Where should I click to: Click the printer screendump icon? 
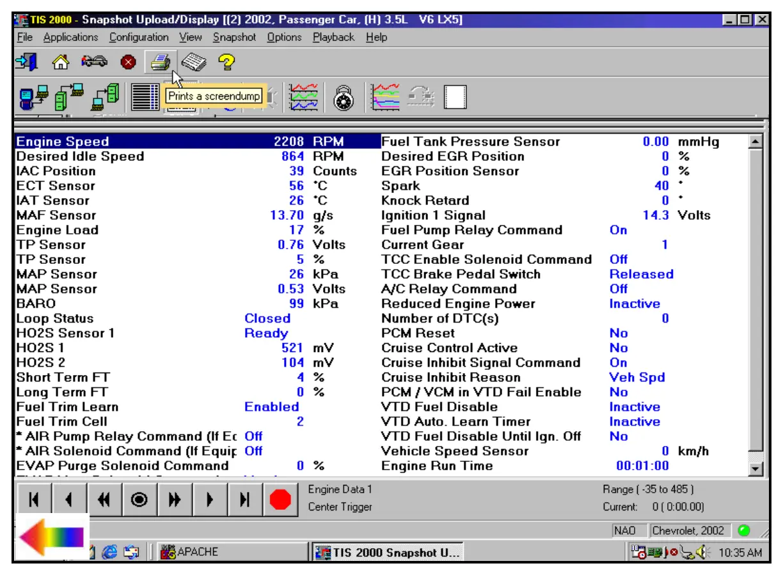point(159,62)
